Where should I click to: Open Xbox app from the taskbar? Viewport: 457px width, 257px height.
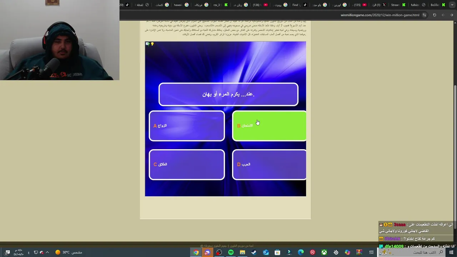click(324, 252)
